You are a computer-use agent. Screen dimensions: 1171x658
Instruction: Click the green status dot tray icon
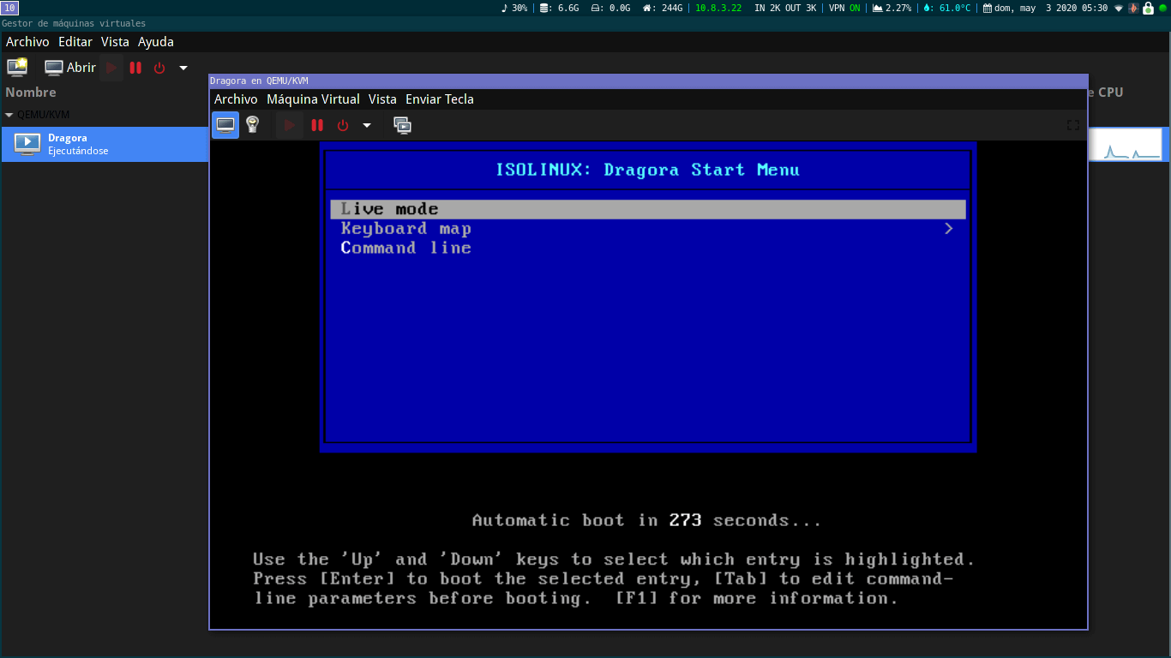[1162, 8]
